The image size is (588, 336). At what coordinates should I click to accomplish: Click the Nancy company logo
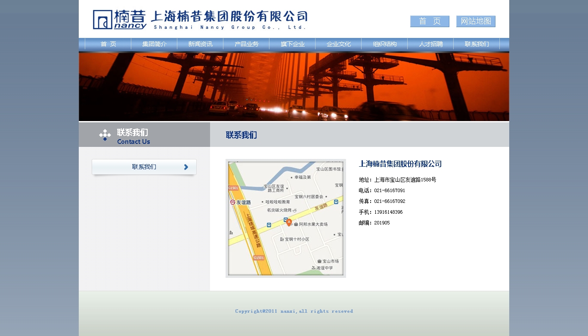pyautogui.click(x=120, y=20)
